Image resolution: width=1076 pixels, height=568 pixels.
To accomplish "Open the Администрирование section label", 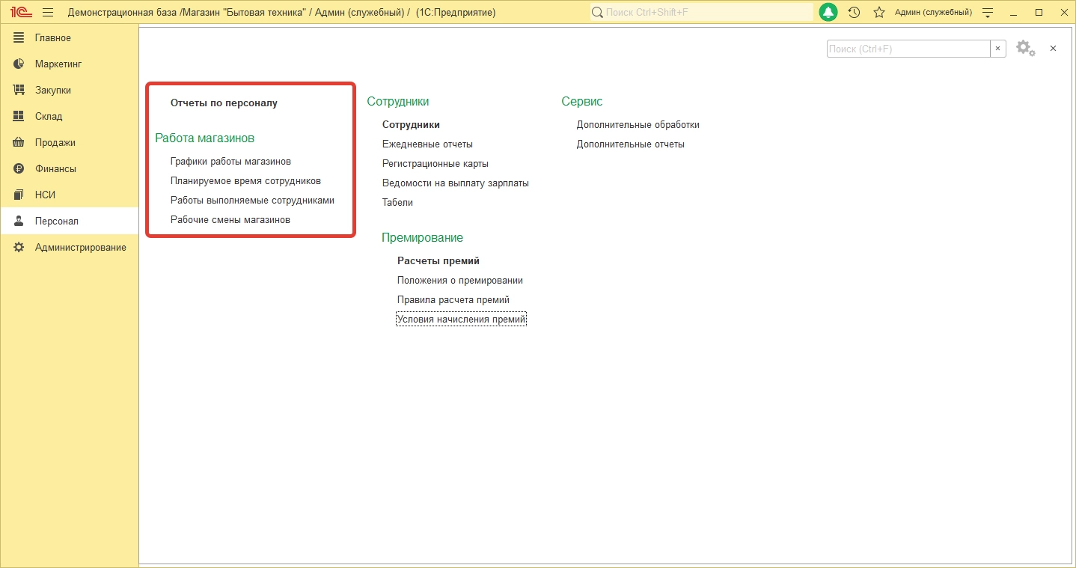I will point(81,248).
